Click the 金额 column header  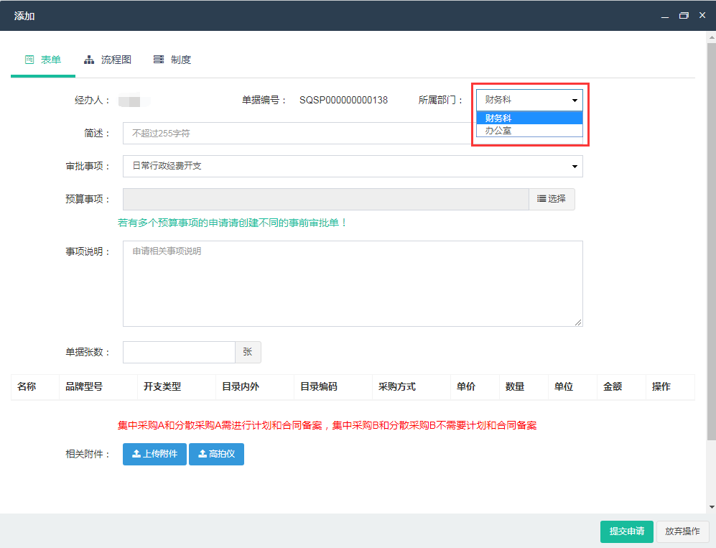pyautogui.click(x=621, y=387)
